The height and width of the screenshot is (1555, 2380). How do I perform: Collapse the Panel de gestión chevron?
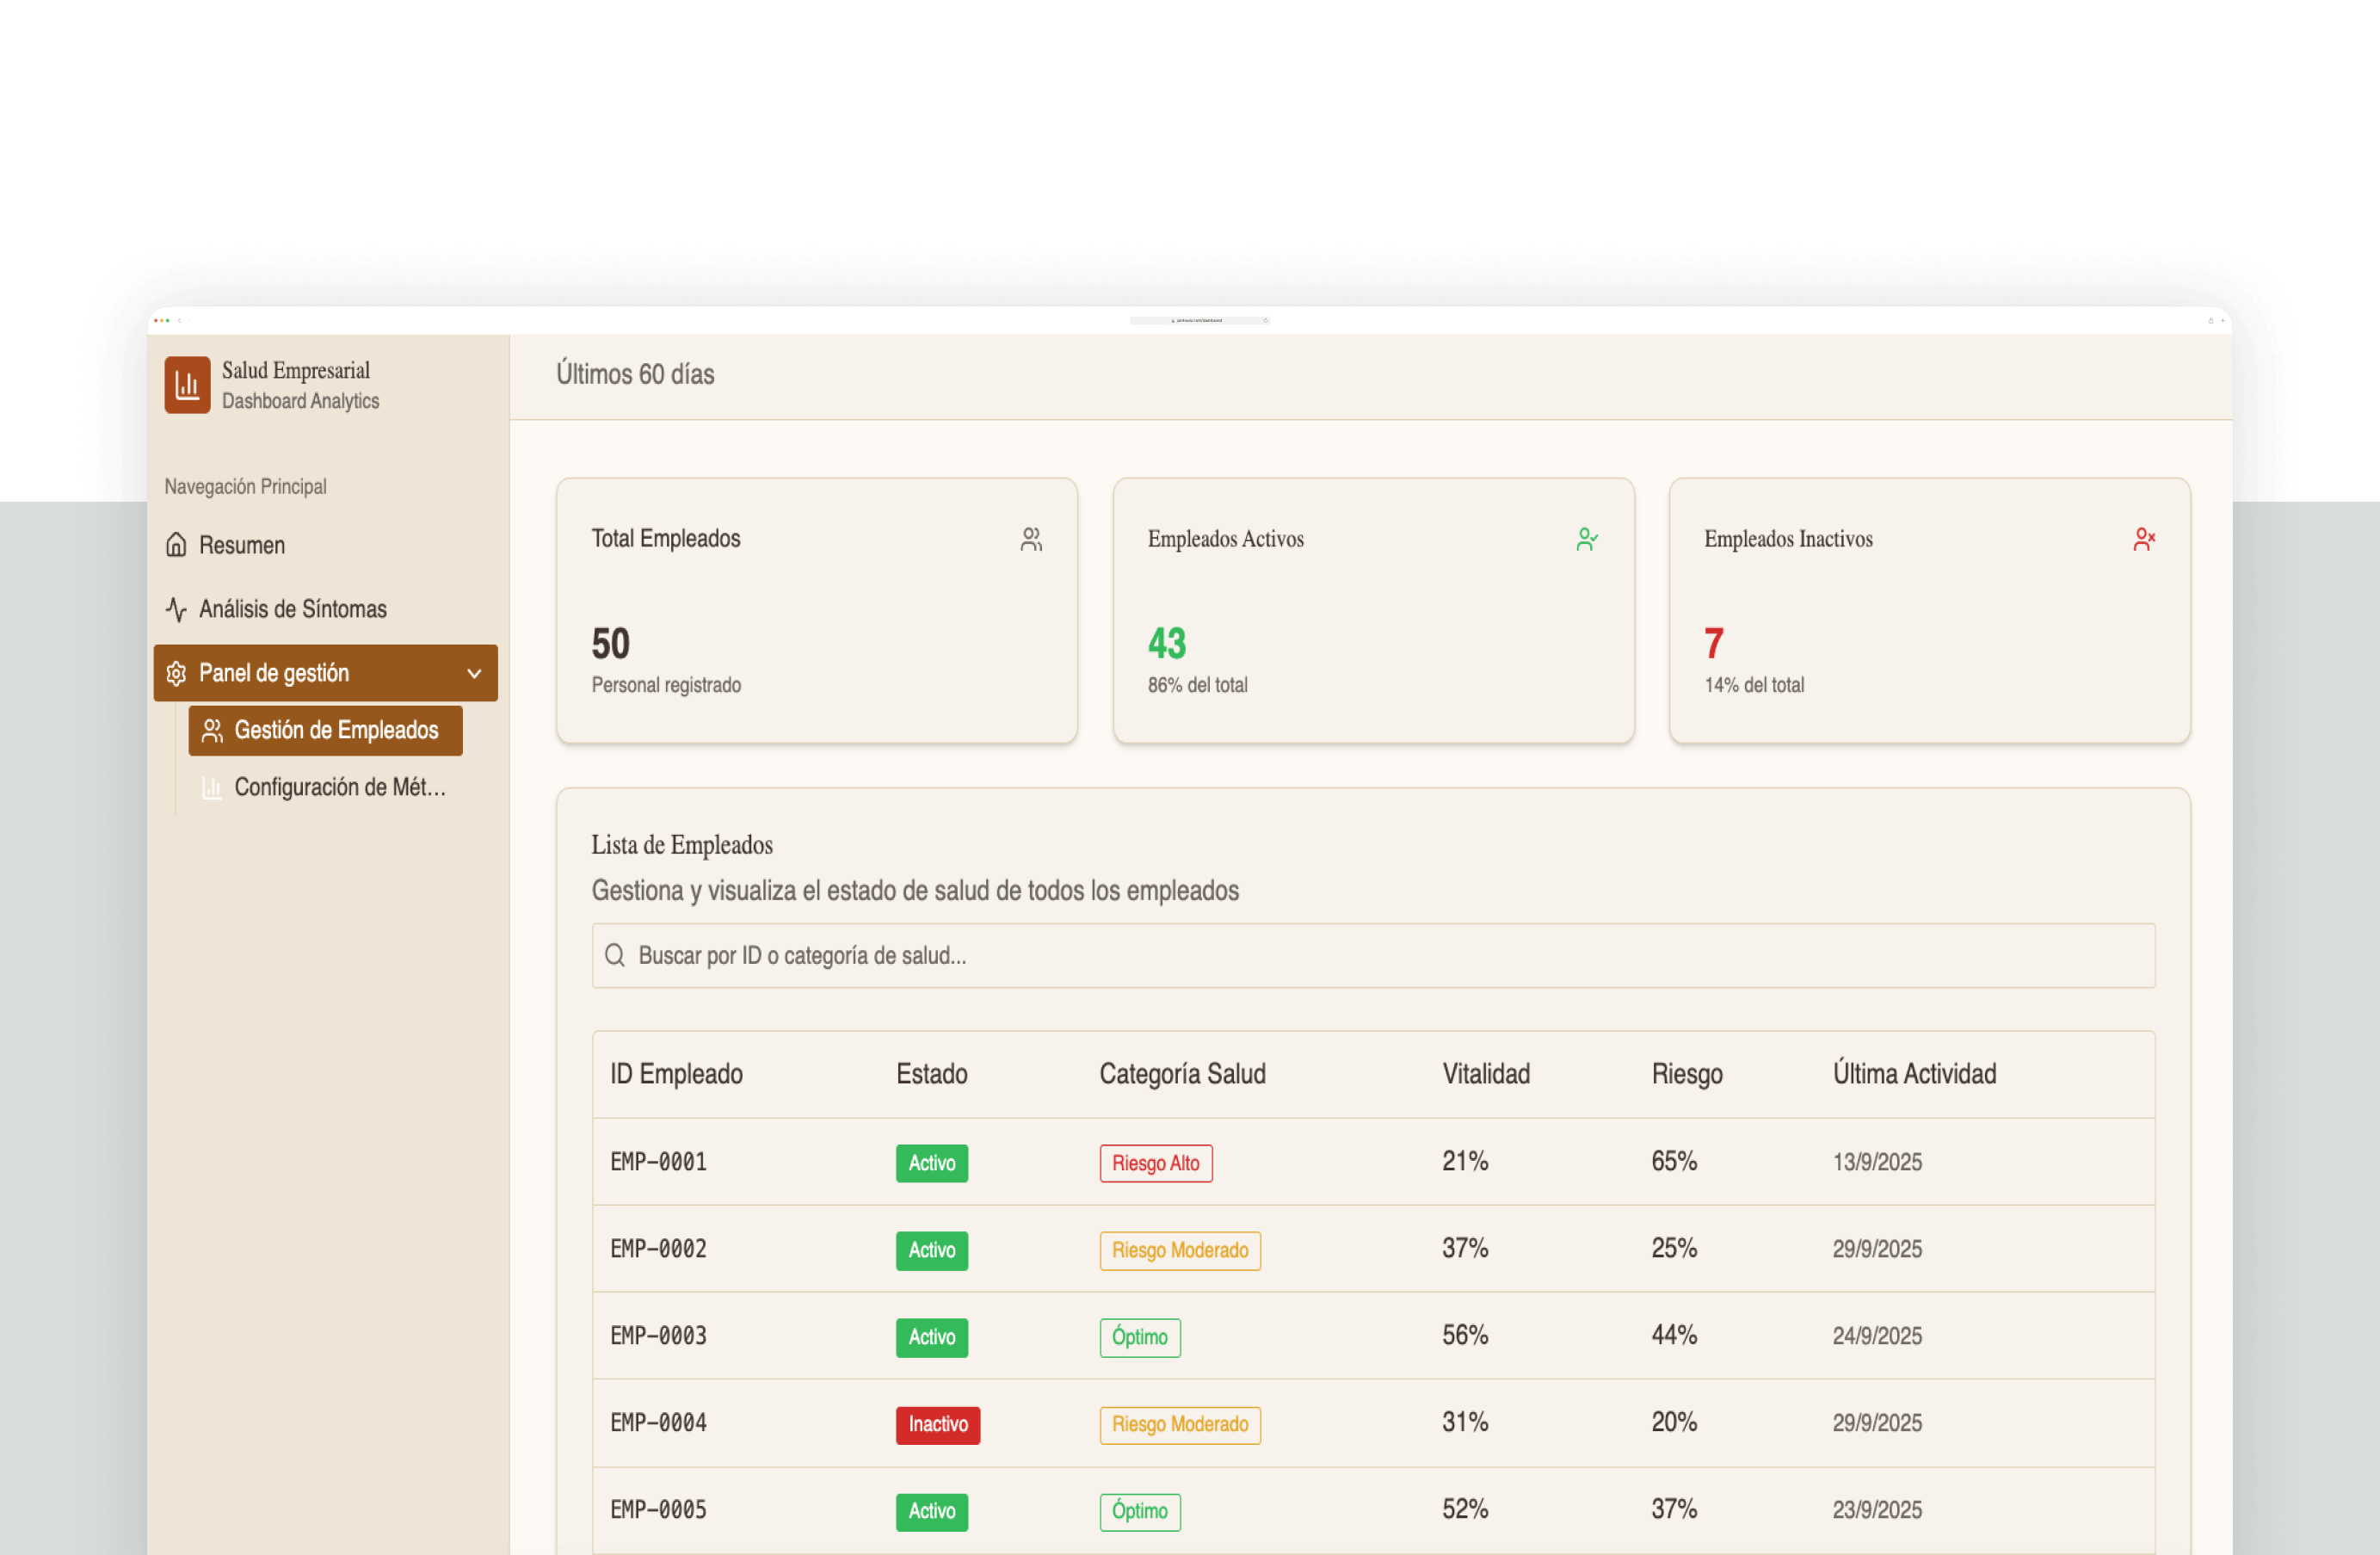tap(474, 673)
